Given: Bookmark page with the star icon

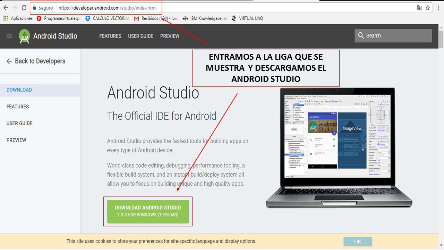Looking at the screenshot, I should tap(428, 8).
